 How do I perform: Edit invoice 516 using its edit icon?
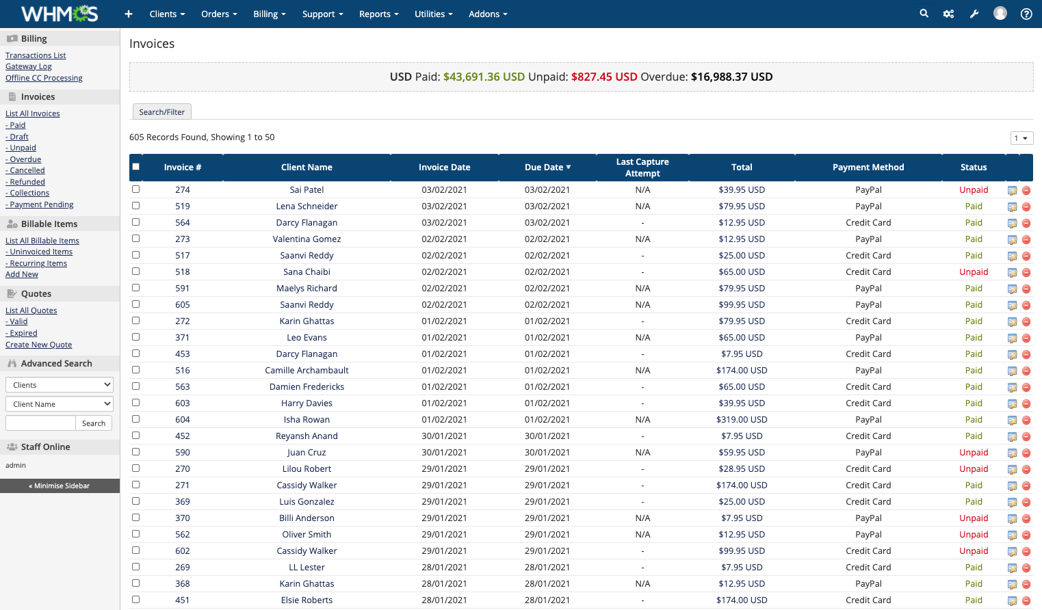1013,371
